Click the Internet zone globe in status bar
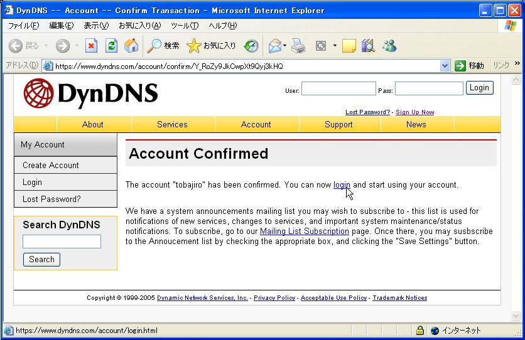The width and height of the screenshot is (525, 340). point(435,331)
